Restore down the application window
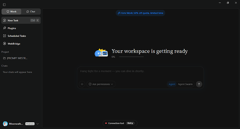 (x=228, y=3)
